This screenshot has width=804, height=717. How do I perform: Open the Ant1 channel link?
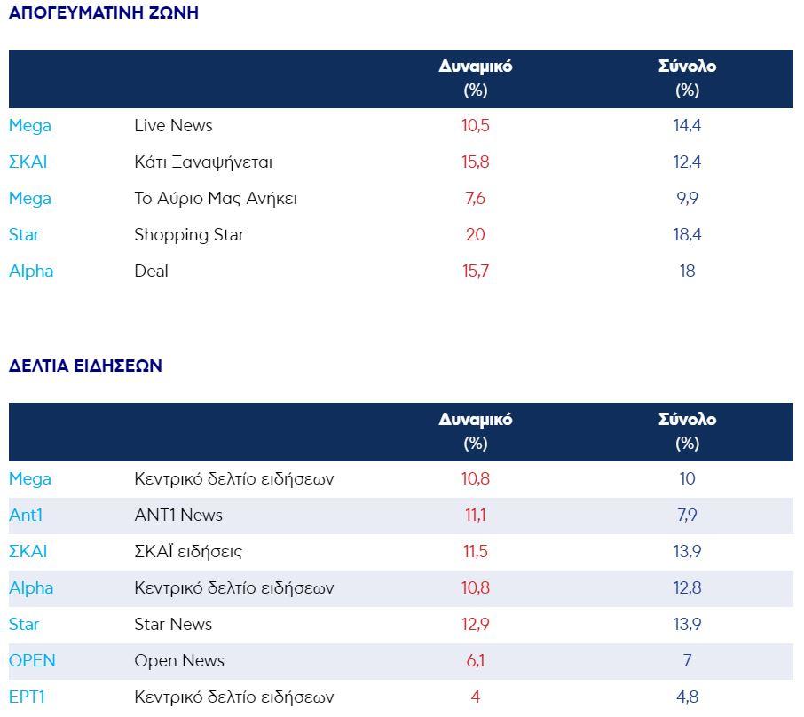[x=28, y=516]
